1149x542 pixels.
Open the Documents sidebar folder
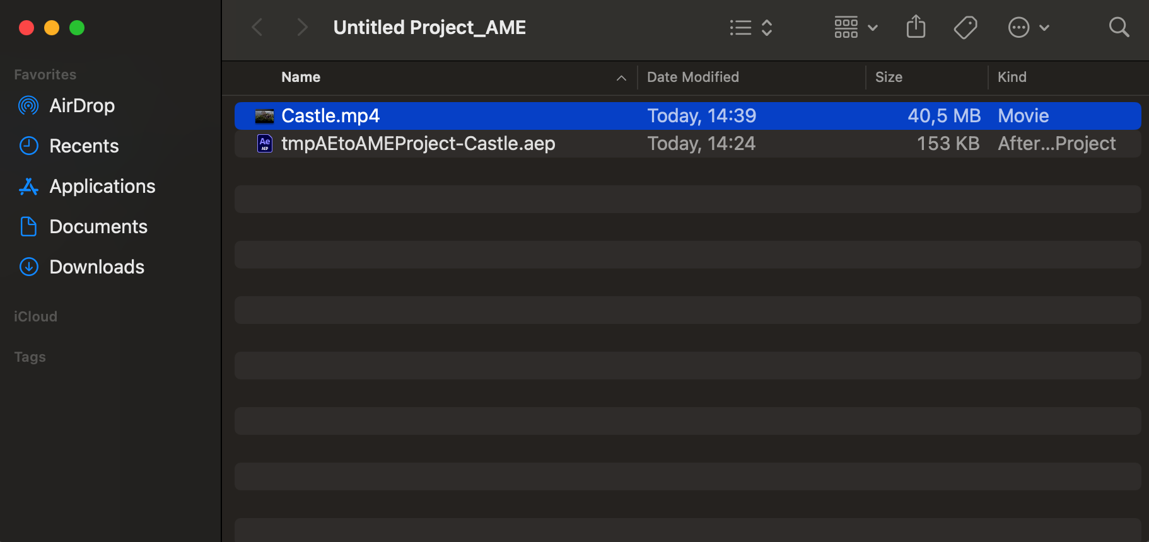click(x=98, y=226)
